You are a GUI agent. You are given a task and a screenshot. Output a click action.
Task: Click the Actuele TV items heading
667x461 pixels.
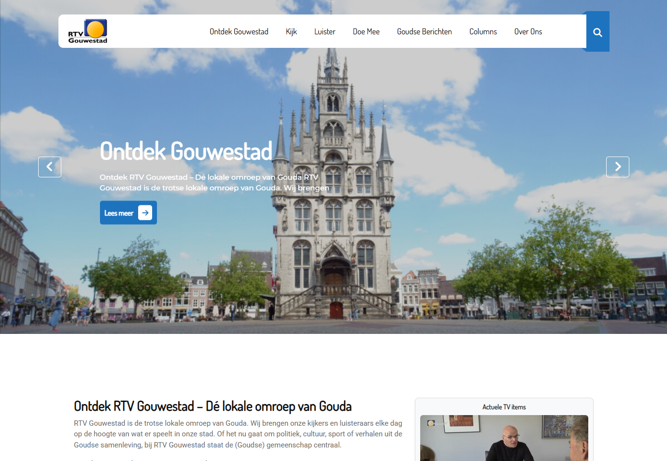pos(504,407)
